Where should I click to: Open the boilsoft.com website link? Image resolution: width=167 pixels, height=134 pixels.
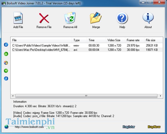pos(29,127)
